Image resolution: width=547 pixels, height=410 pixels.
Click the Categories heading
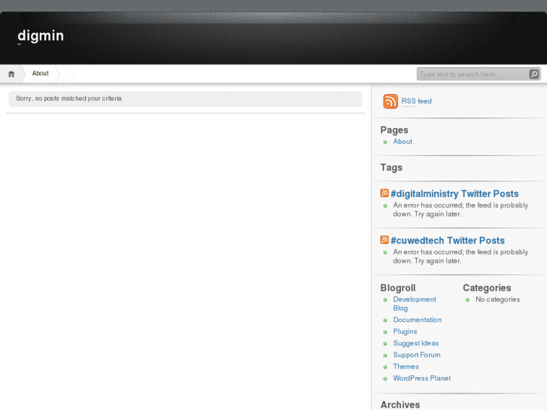487,288
